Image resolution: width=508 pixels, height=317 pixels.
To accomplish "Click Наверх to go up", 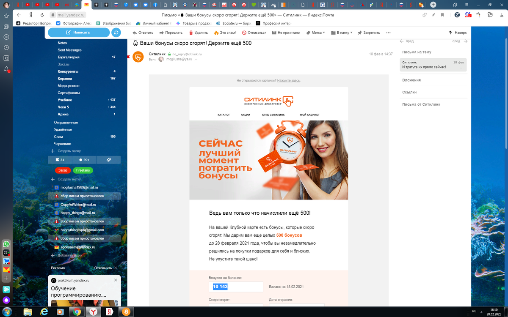I will point(457,33).
